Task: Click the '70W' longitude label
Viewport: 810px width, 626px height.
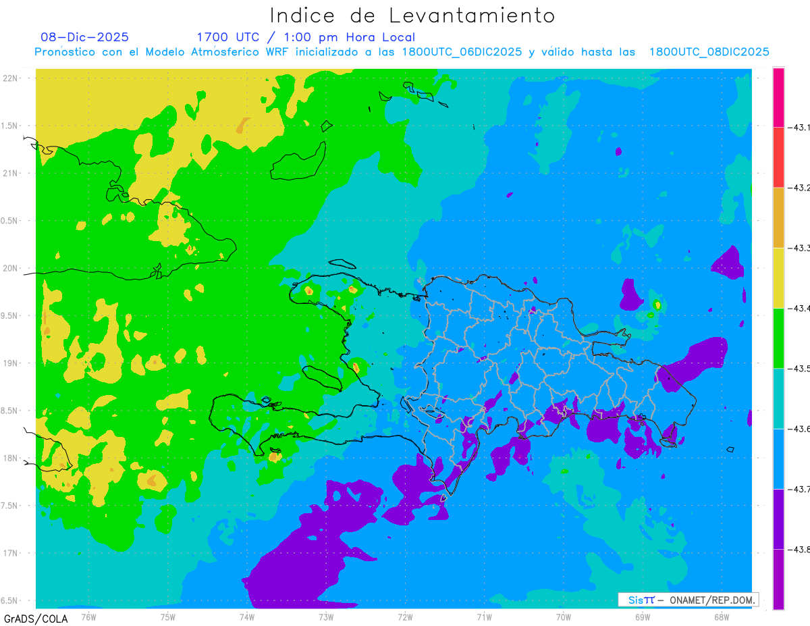Action: 563,617
